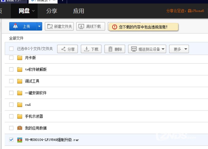This screenshot has height=149, width=208.
Task: Click the 我的应用数据 briefcase icon
Action: tap(20, 128)
